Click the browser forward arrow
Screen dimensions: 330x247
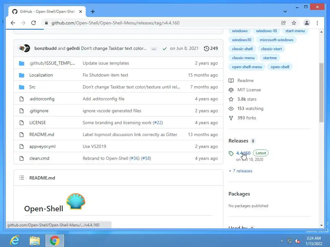(23, 23)
